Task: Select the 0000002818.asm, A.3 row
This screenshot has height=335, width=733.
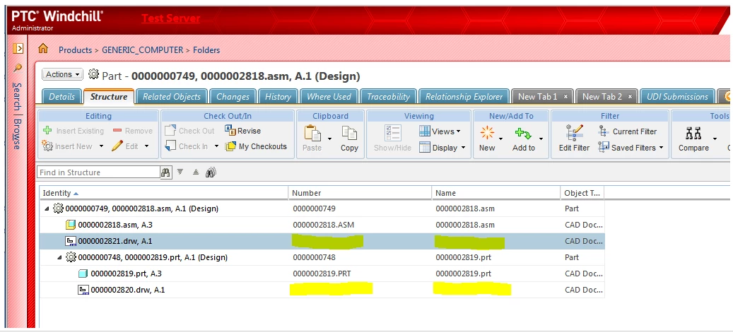Action: [x=322, y=225]
